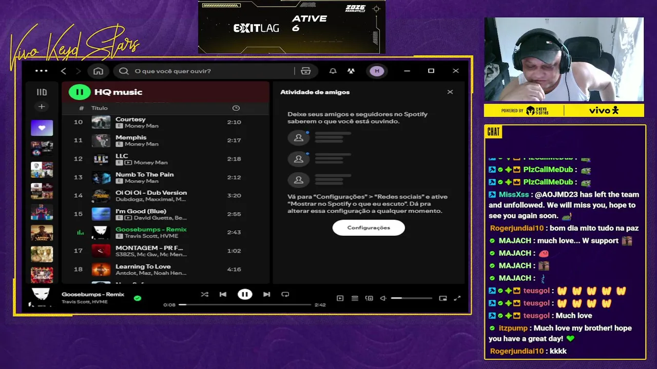Open the DANADA playlist cover in the sidebar
This screenshot has width=657, height=369.
click(42, 275)
